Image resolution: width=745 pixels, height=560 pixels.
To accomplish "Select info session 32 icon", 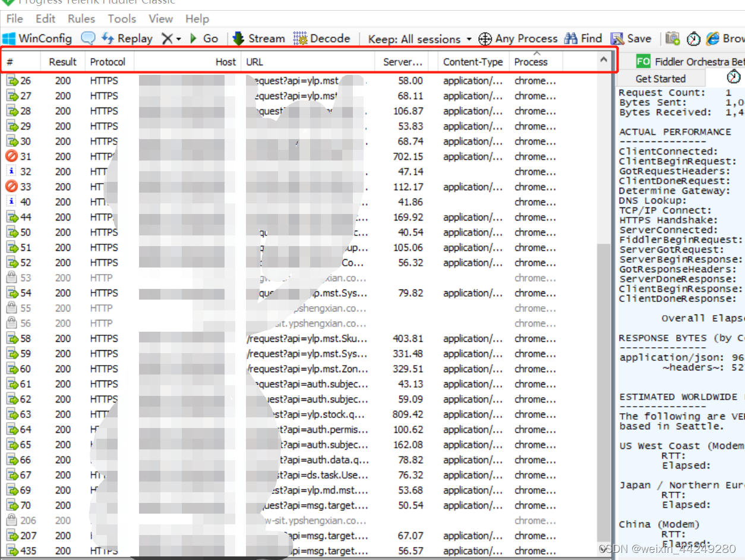I will click(x=12, y=172).
